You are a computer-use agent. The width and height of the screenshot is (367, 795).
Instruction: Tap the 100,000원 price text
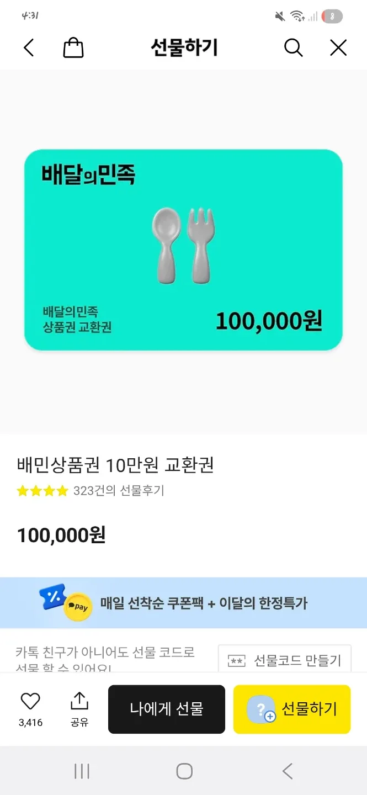click(61, 535)
